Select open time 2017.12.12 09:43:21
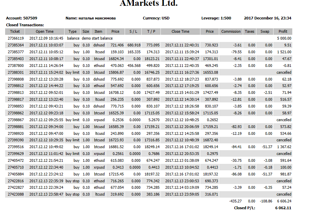323x213 pixels. [x=46, y=106]
